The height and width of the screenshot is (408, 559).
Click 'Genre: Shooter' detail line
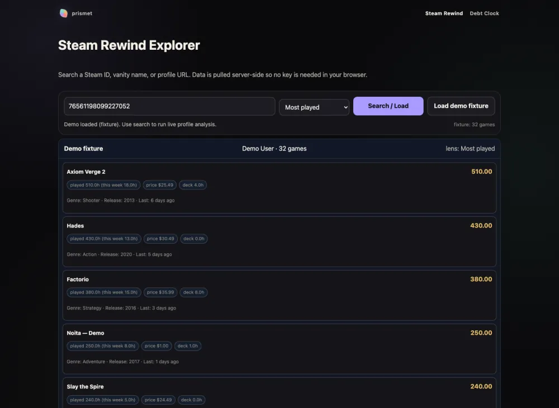[x=121, y=200]
